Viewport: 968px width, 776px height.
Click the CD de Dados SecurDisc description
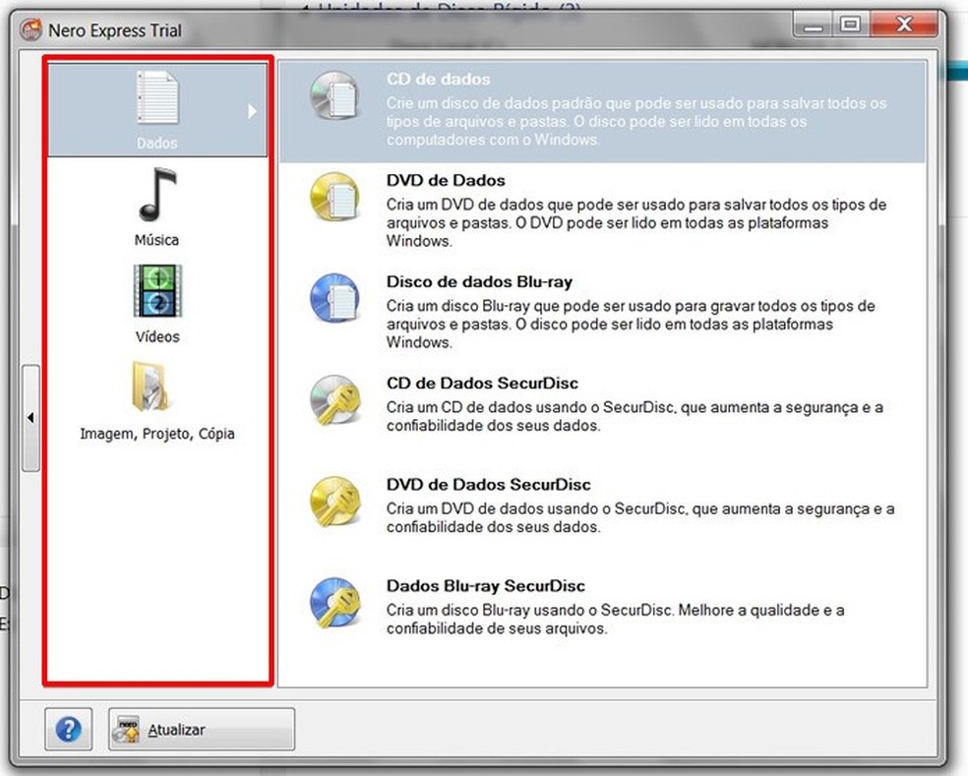(635, 416)
